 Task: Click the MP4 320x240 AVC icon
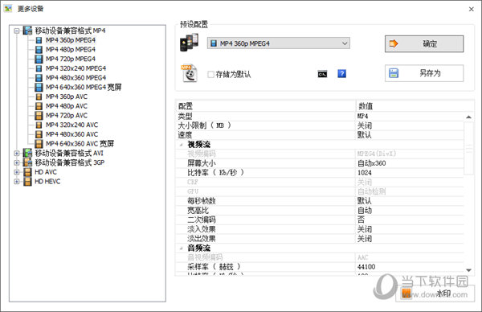pyautogui.click(x=39, y=125)
